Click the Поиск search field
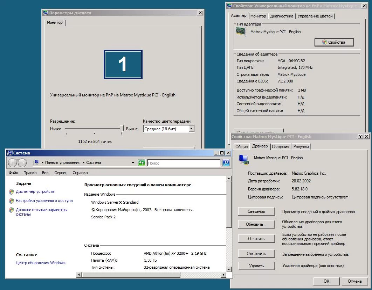The width and height of the screenshot is (372, 290). [x=184, y=163]
